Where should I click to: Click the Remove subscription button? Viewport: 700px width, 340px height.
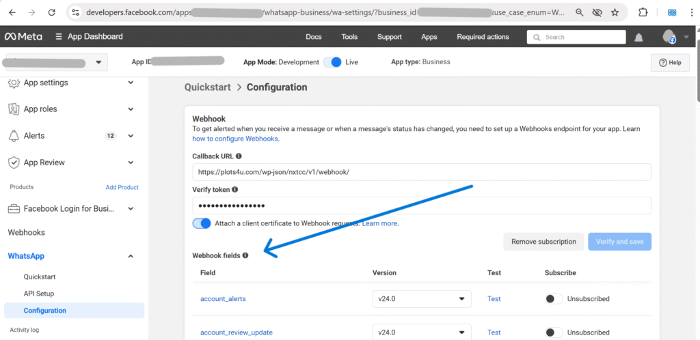[x=544, y=242]
